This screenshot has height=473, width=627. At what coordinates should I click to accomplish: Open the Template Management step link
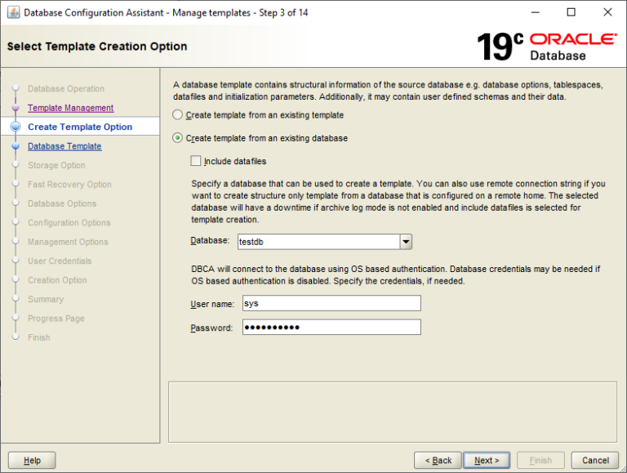(71, 108)
